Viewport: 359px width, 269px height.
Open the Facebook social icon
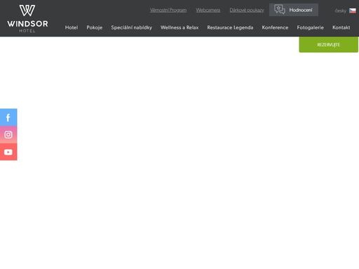tap(8, 118)
